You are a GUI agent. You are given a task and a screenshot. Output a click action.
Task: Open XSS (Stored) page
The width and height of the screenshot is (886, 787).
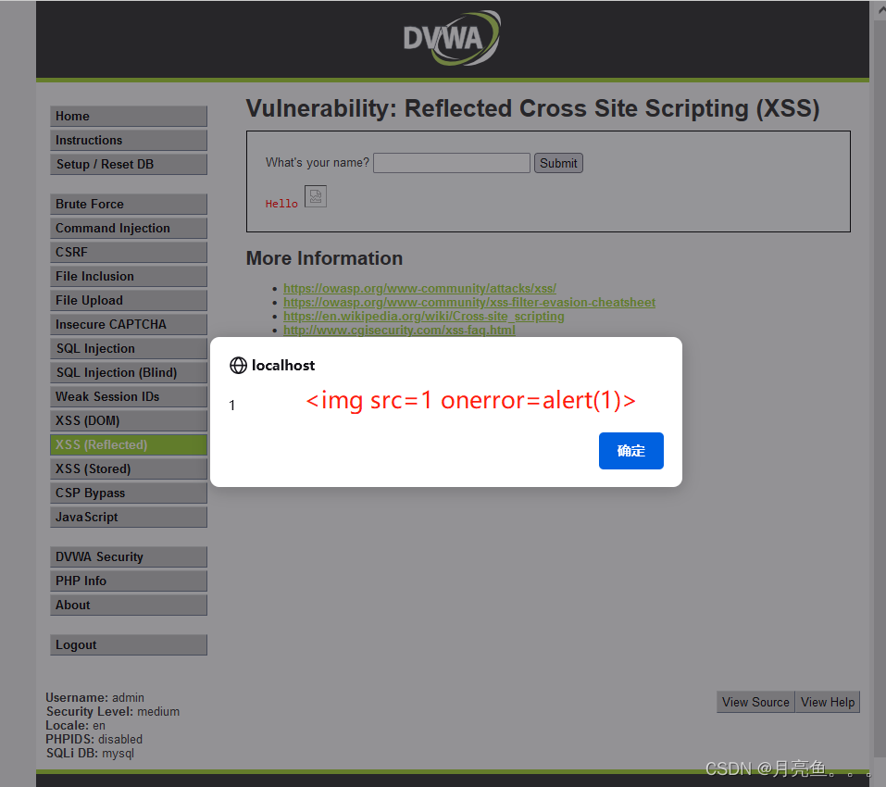click(x=129, y=468)
